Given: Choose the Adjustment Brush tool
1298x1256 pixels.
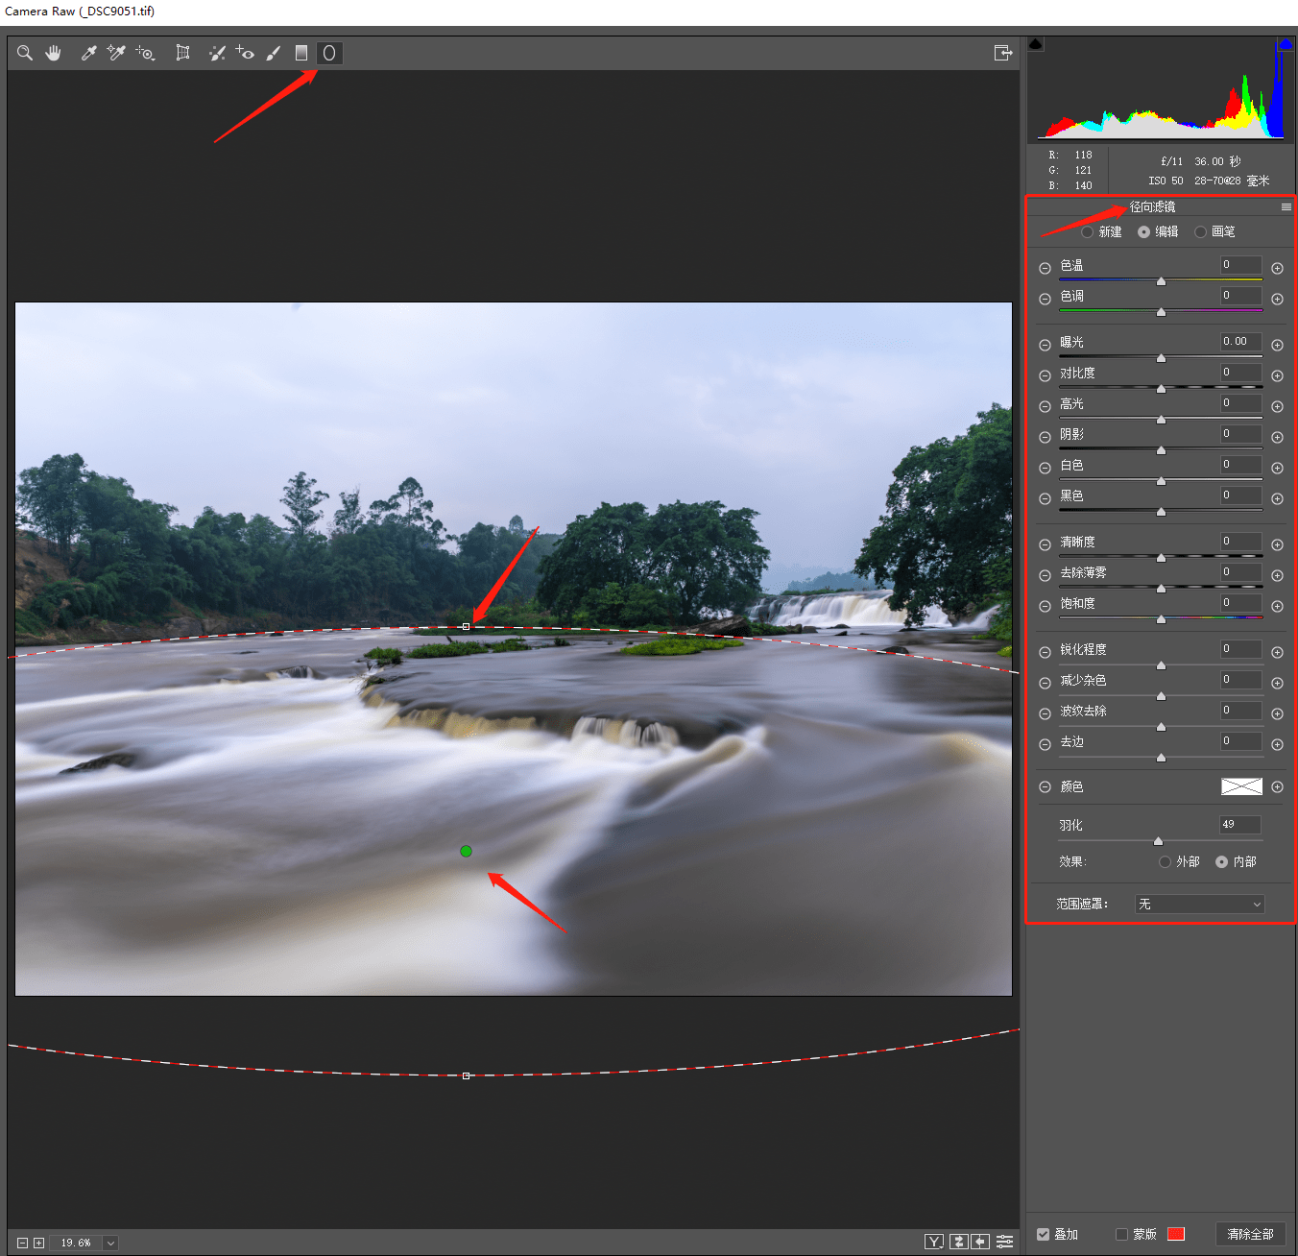Looking at the screenshot, I should [x=274, y=53].
